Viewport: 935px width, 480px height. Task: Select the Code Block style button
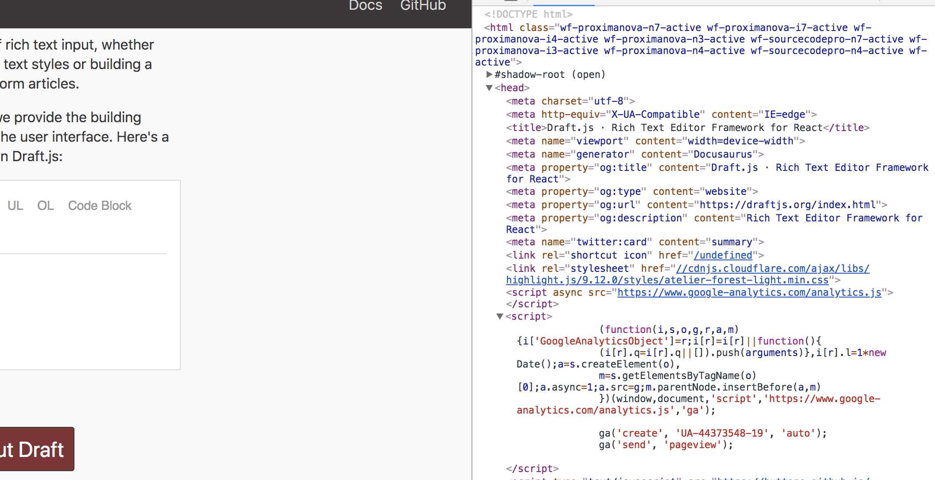pyautogui.click(x=100, y=205)
